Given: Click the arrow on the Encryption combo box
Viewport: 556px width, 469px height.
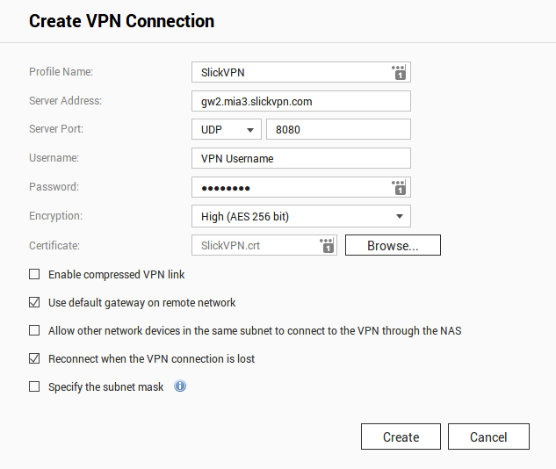Looking at the screenshot, I should [x=400, y=216].
